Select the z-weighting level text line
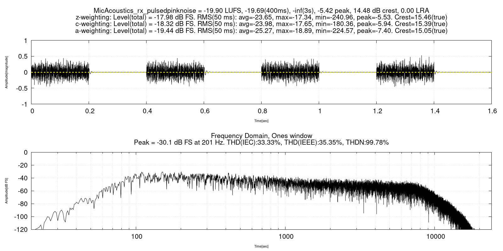 coord(261,17)
